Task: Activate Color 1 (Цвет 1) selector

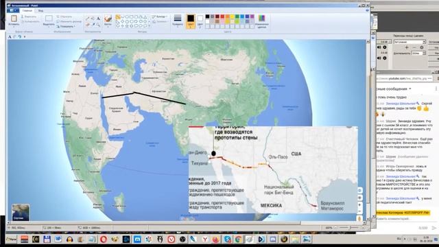Action: (191, 21)
